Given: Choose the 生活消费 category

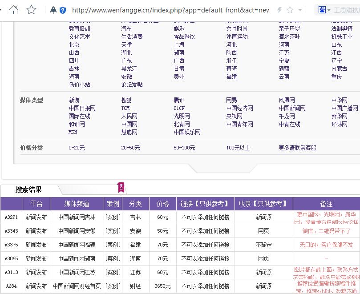Looking at the screenshot, I should tap(132, 36).
